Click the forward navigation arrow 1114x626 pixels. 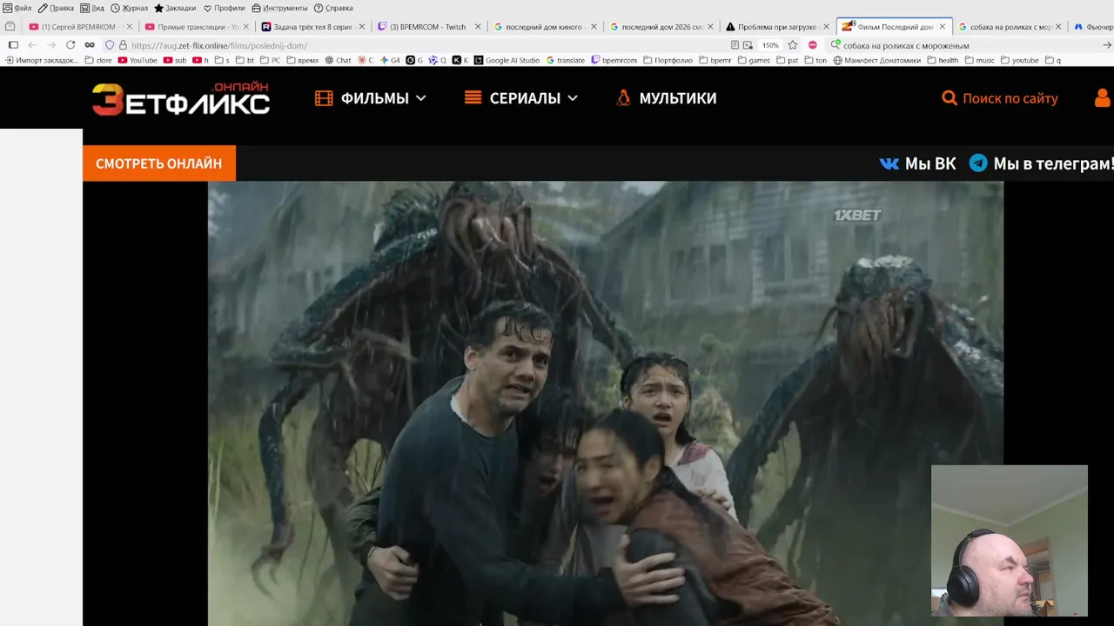tap(51, 45)
